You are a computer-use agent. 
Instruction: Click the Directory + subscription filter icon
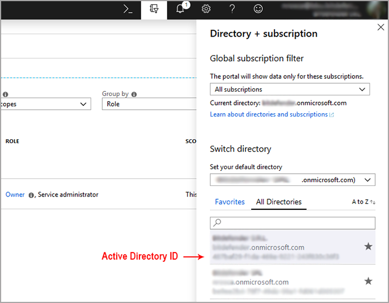pos(154,9)
